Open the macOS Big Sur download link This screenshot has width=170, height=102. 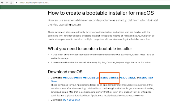91,78
